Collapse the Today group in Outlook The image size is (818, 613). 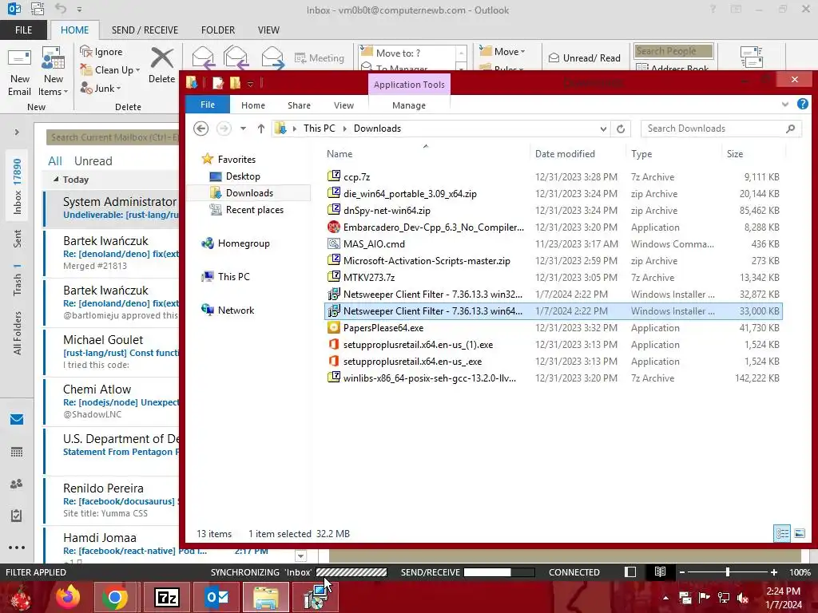pos(56,180)
